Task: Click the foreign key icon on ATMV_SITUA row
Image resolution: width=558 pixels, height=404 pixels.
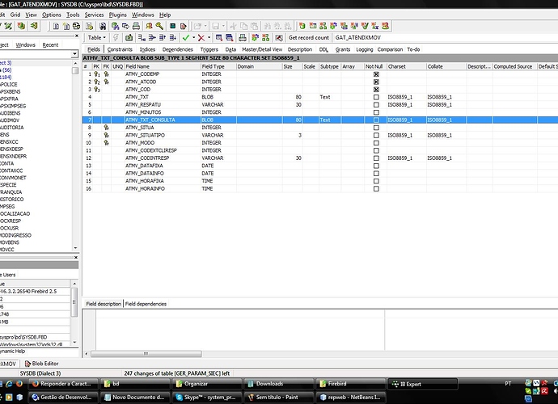Action: point(106,128)
